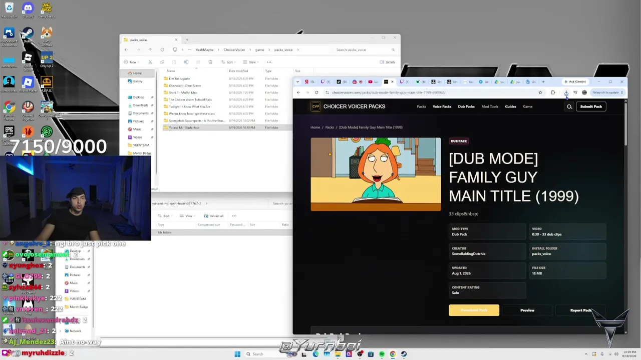Expand the breadcrumb chevron after packs_voice

click(x=298, y=49)
